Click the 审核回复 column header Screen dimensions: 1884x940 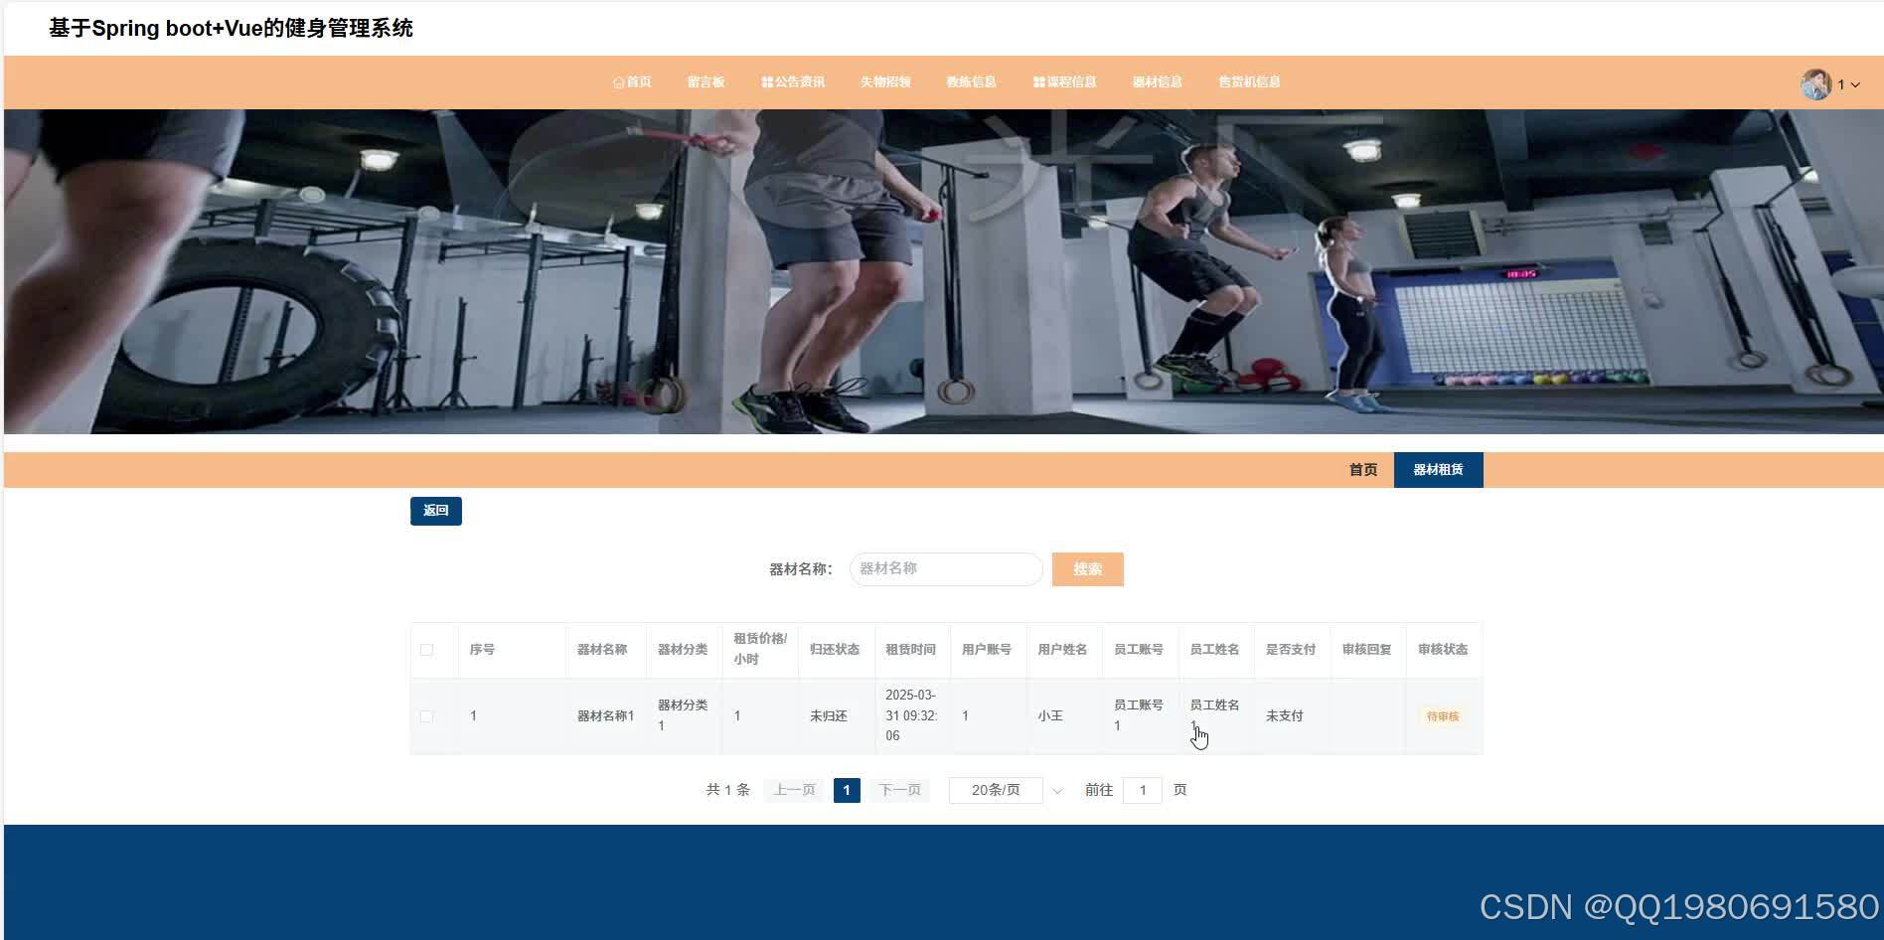[1366, 650]
